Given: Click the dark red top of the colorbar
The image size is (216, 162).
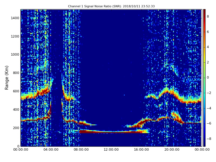Looking at the screenshot, I should (204, 11).
